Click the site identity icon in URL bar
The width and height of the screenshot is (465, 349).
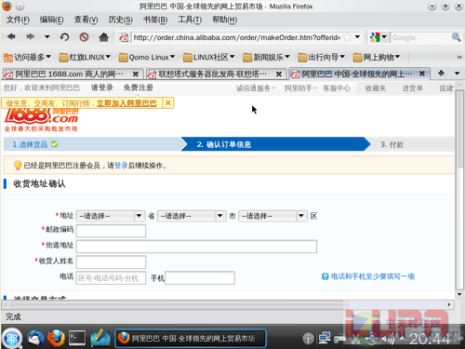point(124,37)
